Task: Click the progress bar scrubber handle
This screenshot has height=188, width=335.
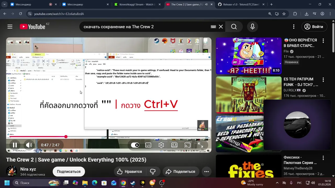Action: pyautogui.click(x=66, y=137)
